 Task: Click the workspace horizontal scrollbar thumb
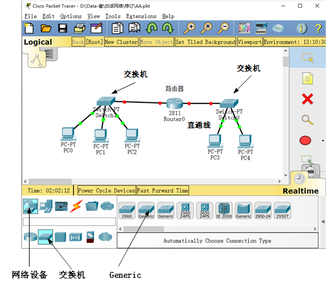50,181
